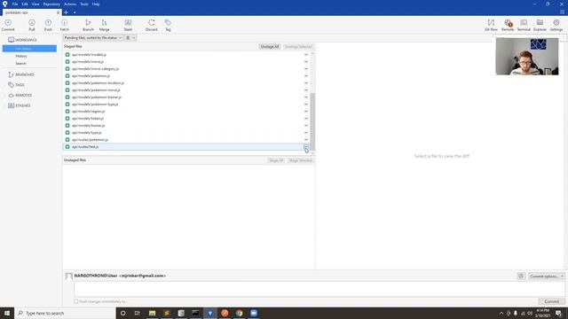This screenshot has height=319, width=568.
Task: Click the Commit toolbar icon
Action: (x=8, y=25)
